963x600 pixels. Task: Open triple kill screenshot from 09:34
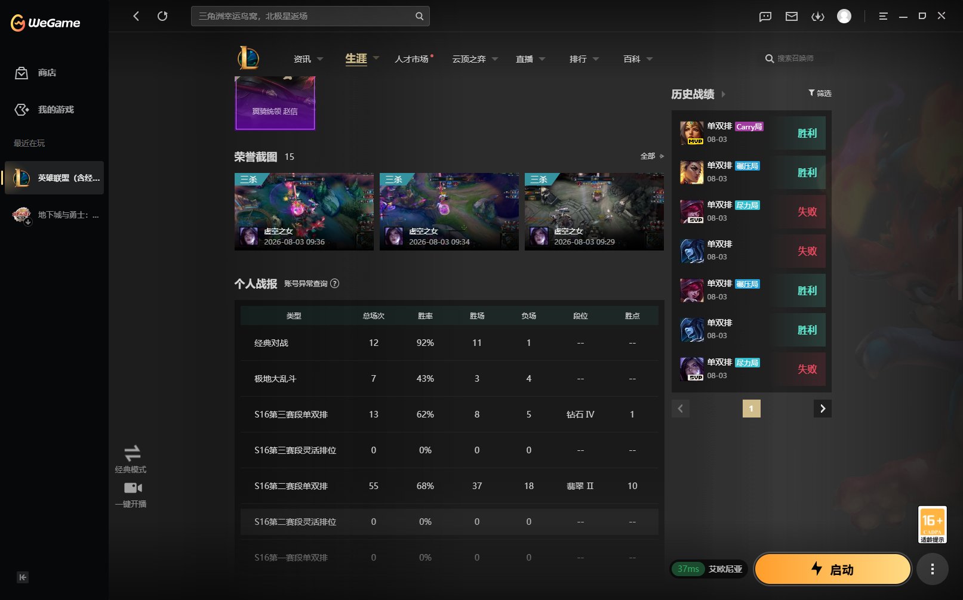pos(449,212)
